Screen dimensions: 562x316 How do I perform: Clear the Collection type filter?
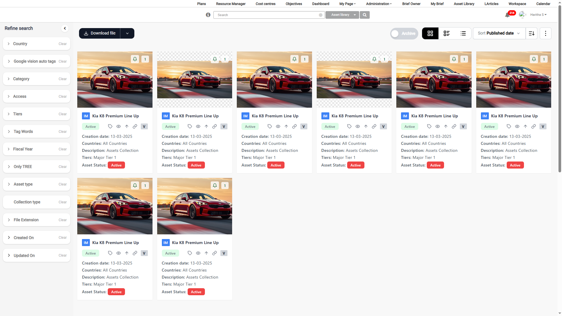(x=63, y=202)
